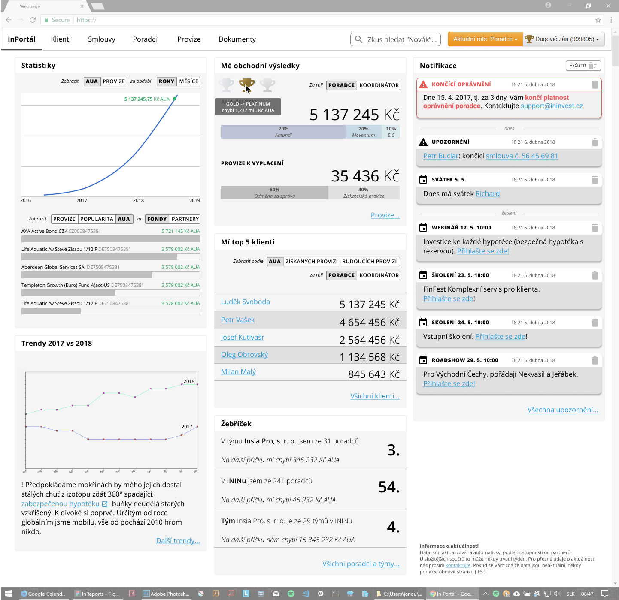
Task: Click the green chart endpoint marker
Action: pos(175,99)
